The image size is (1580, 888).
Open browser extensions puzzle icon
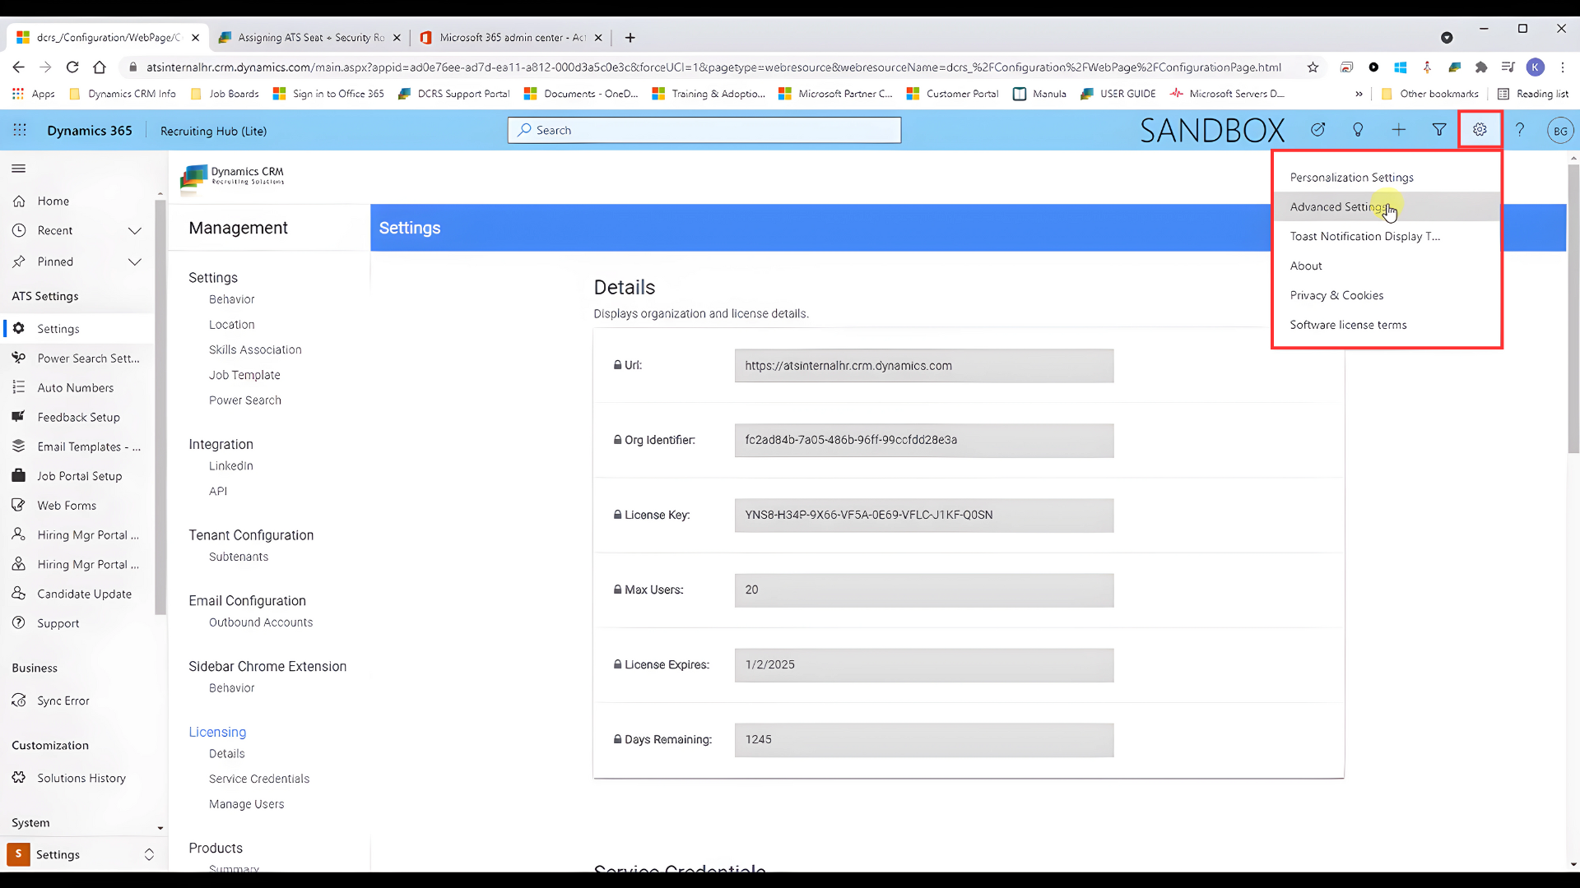(x=1481, y=67)
